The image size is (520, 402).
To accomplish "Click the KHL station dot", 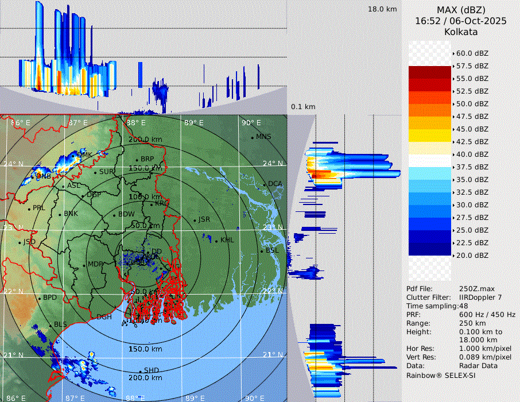I will 217,240.
